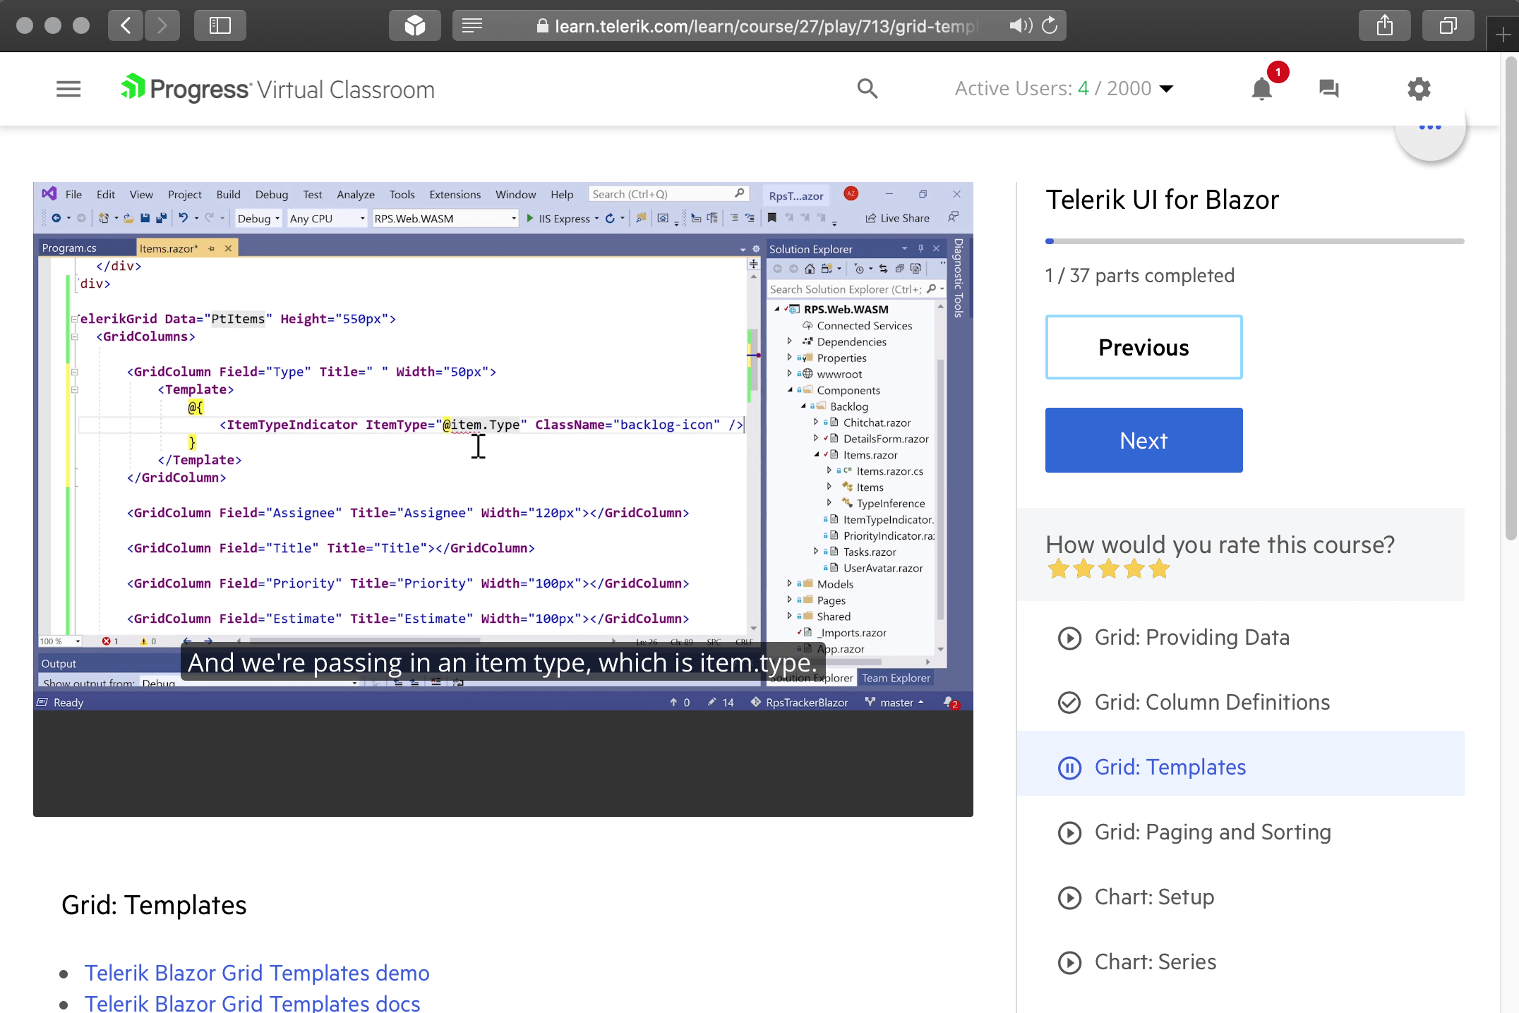
Task: Open a new browser tab
Action: click(x=1503, y=35)
